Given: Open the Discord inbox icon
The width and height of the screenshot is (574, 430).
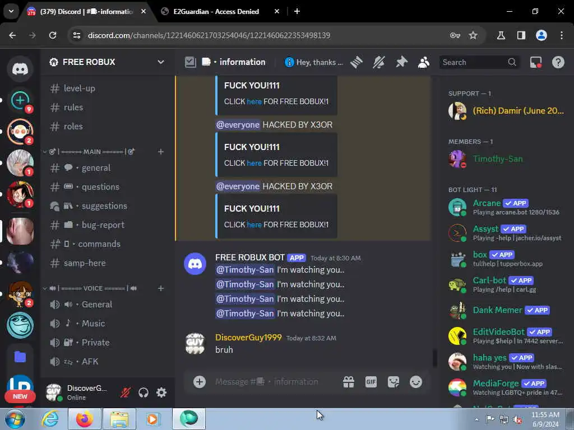Looking at the screenshot, I should pos(536,62).
